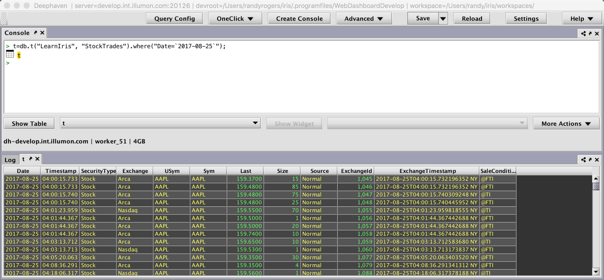
Task: Select the cell with ExchangeId 1,055
Action: click(356, 210)
